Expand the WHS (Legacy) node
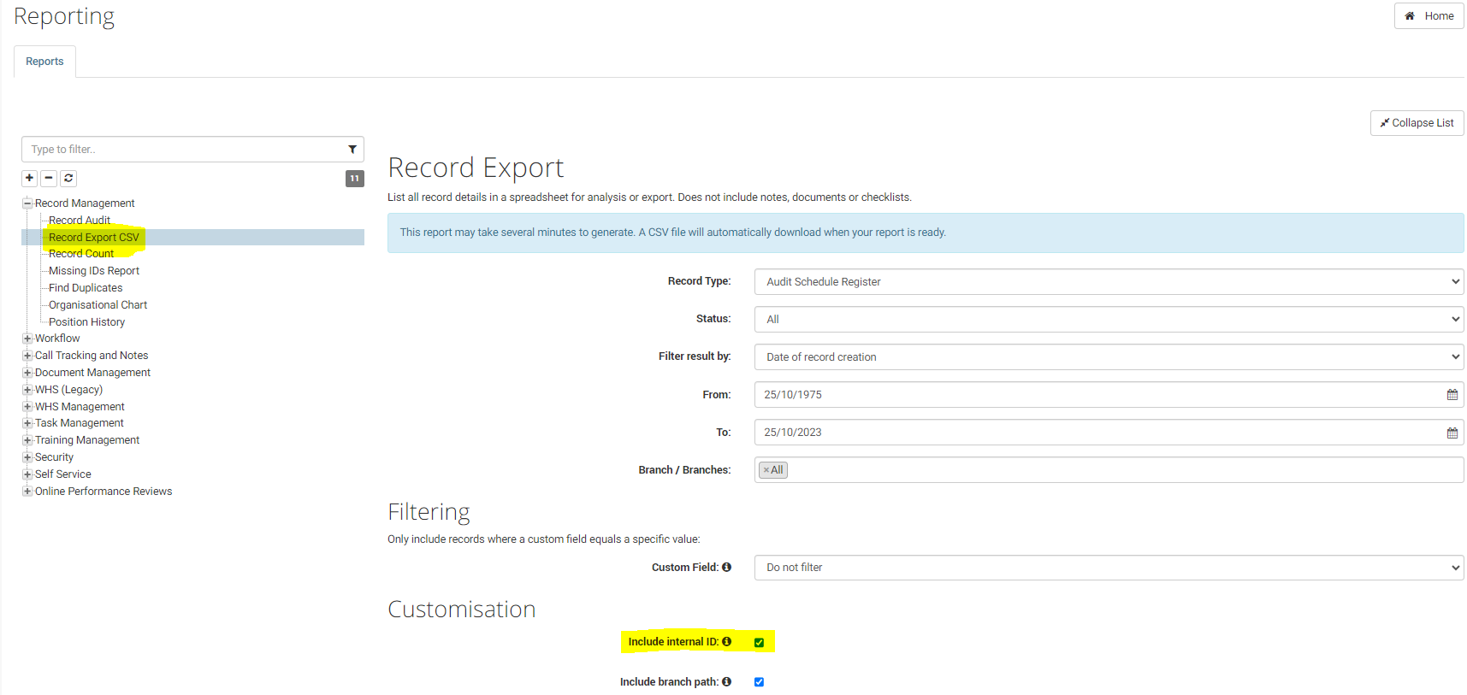The image size is (1467, 695). (27, 390)
